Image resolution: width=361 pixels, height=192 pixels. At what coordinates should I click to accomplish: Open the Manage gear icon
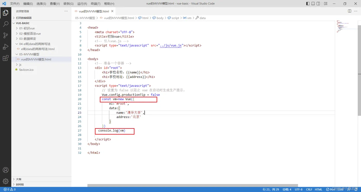pos(5,181)
